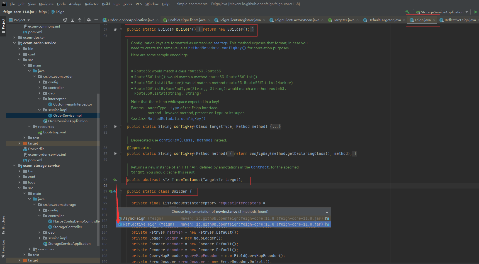
Task: Close the OrderServiceApplication.java tab
Action: 157,20
